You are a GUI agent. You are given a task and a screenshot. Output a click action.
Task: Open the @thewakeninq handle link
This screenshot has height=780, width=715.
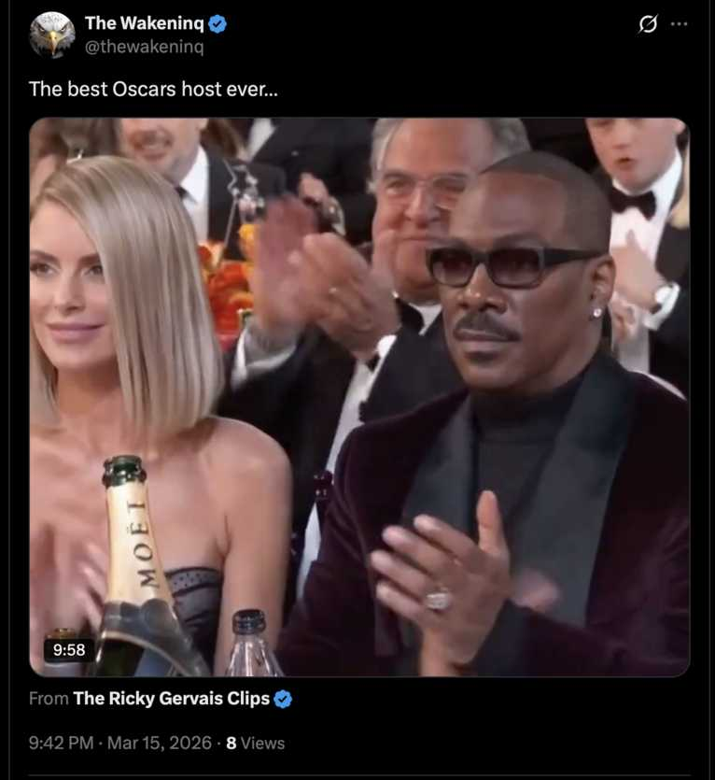pos(144,47)
